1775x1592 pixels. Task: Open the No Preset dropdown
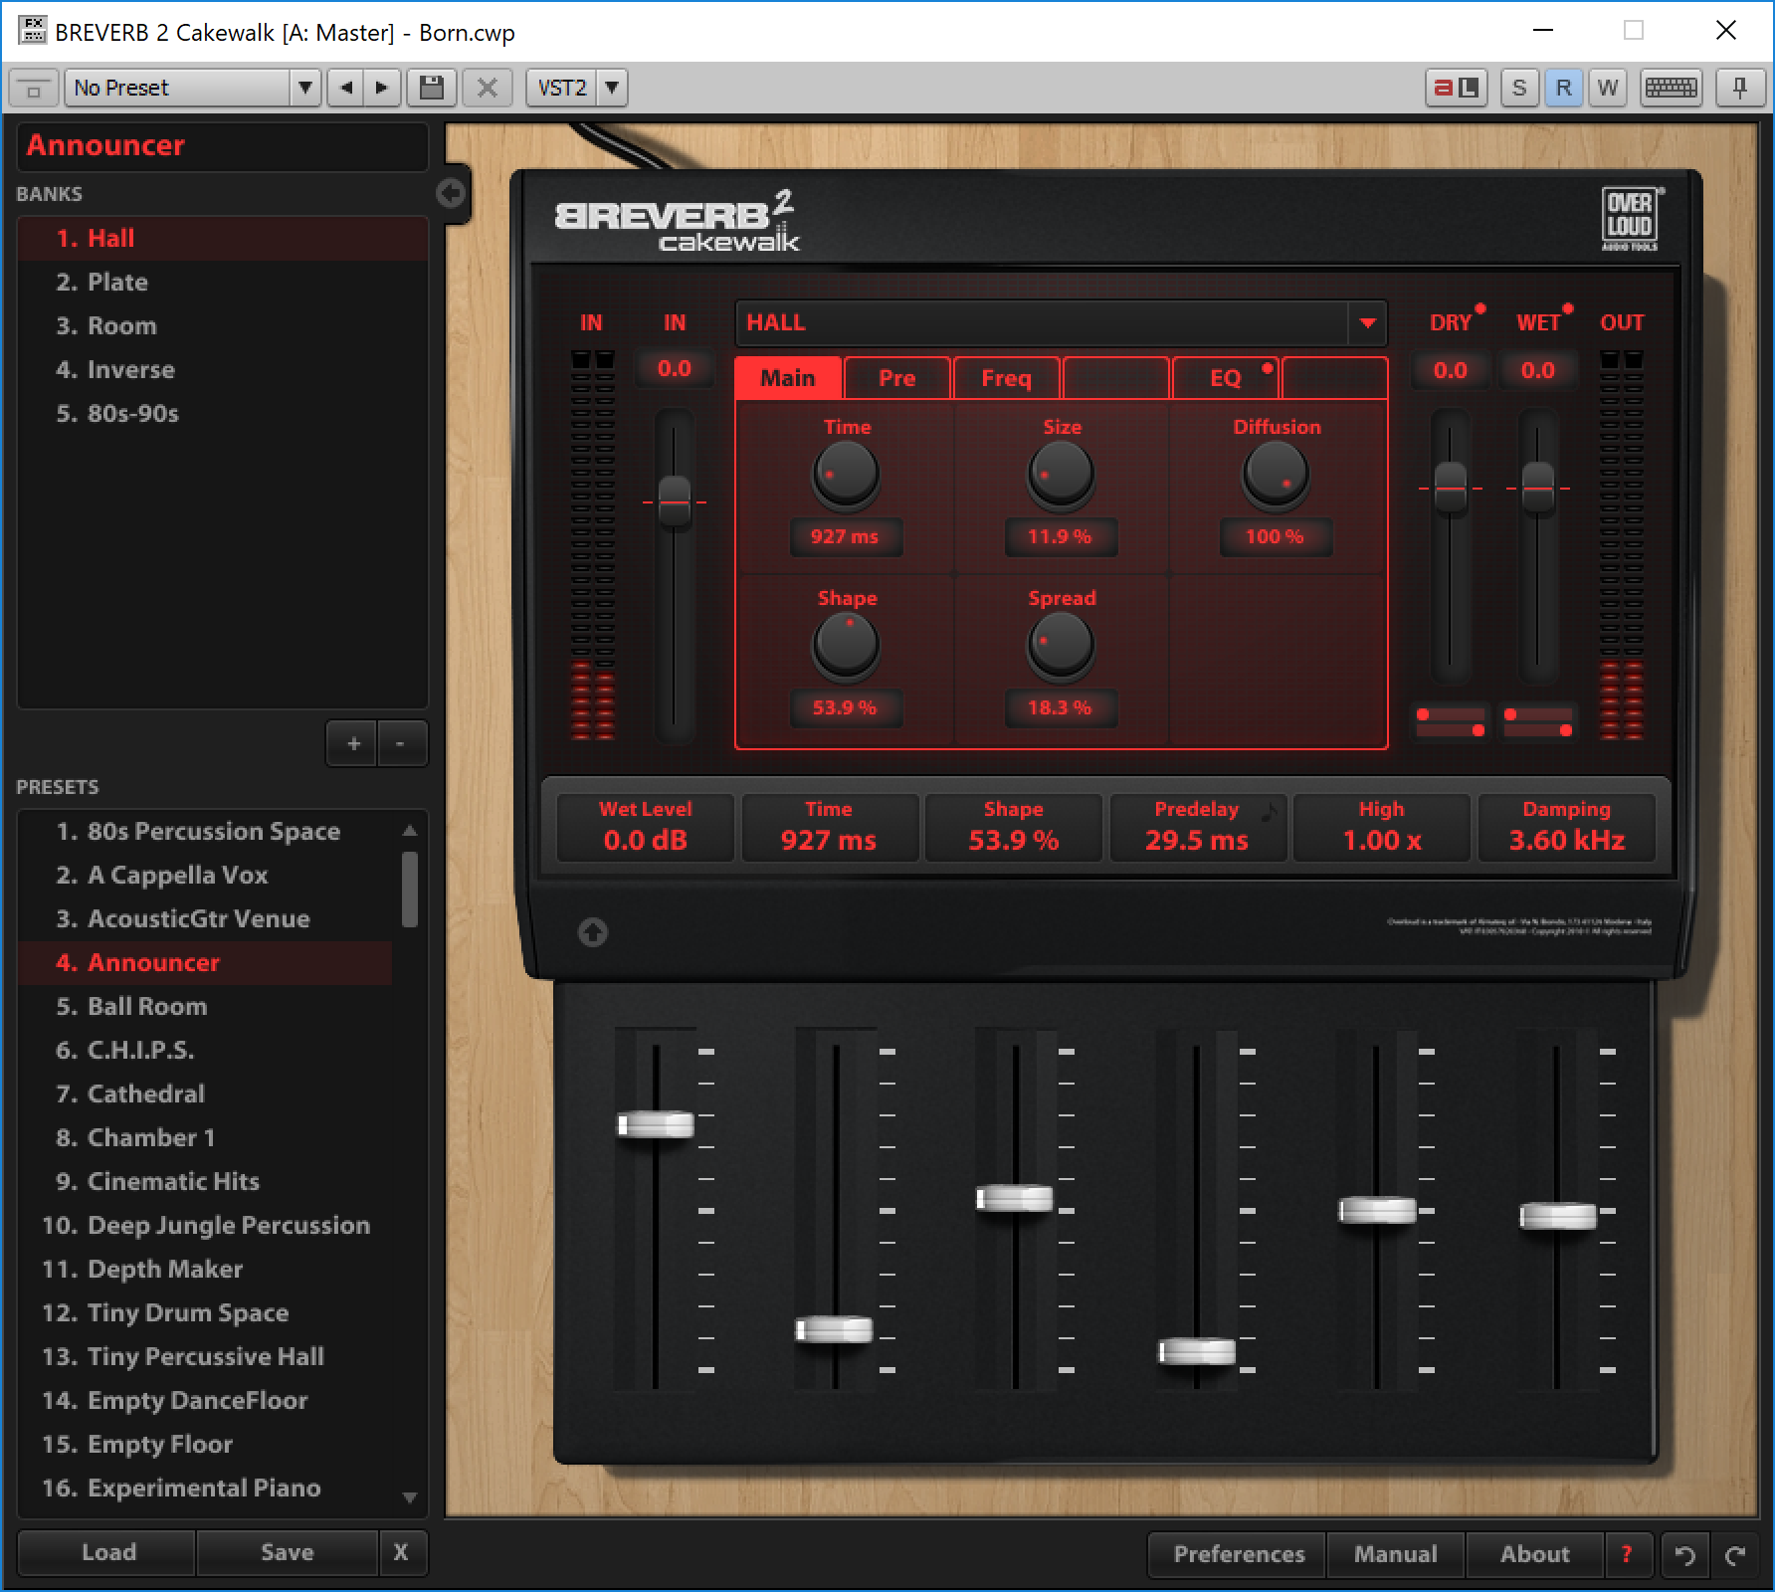(x=304, y=88)
